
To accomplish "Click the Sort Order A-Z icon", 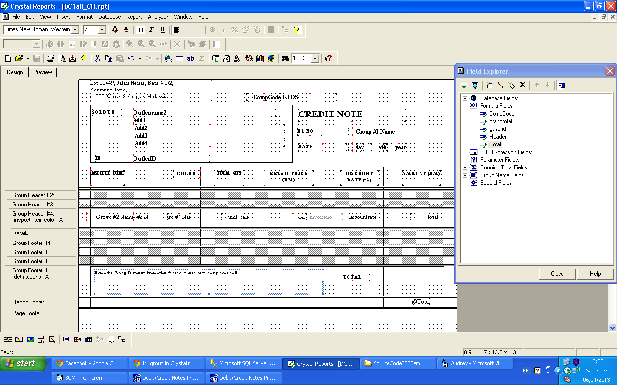I will (249, 58).
